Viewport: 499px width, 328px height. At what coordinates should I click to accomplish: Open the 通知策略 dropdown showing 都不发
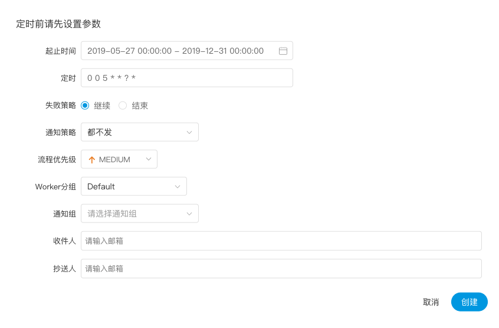139,133
